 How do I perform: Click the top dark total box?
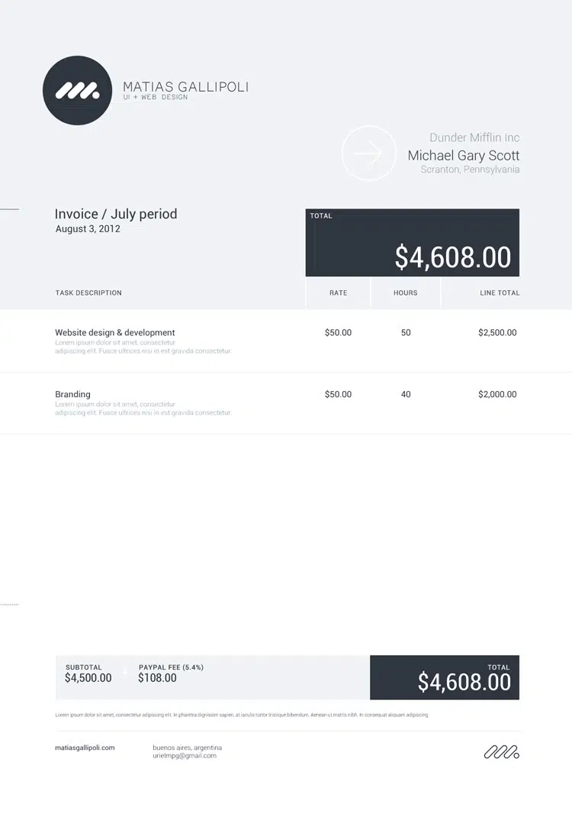click(x=412, y=243)
